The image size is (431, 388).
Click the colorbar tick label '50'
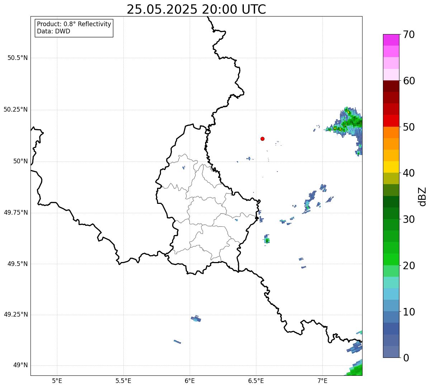tap(409, 127)
